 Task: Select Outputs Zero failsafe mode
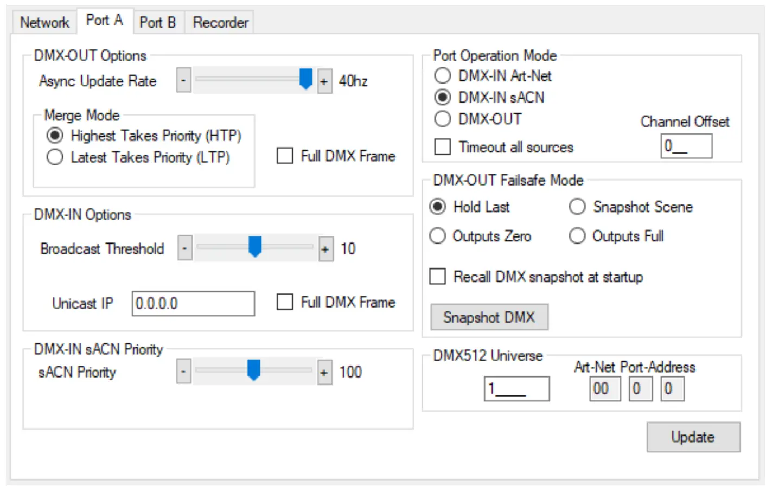(438, 236)
